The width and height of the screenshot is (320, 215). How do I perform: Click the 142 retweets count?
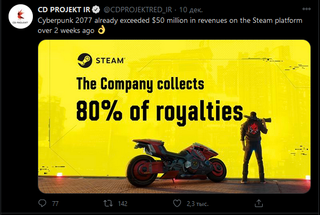[x=123, y=203]
